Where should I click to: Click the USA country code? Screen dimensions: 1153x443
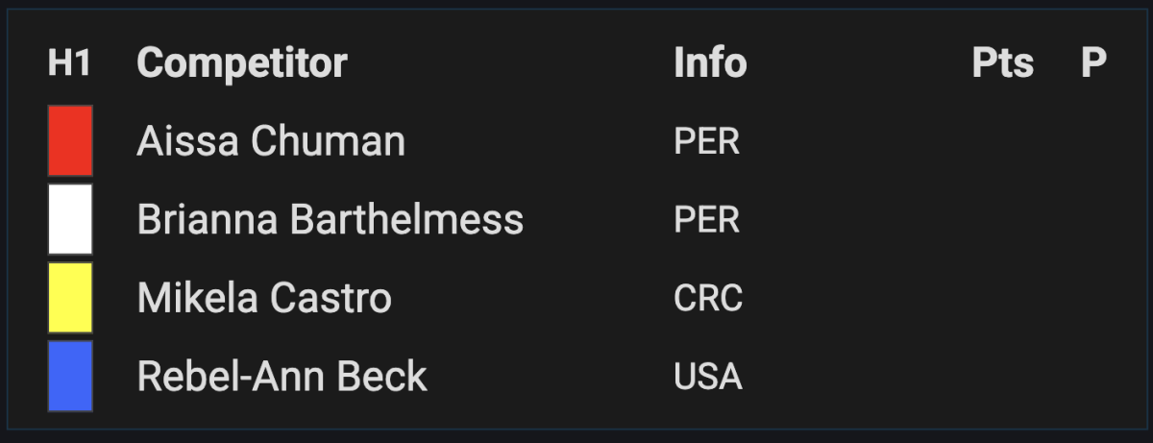[708, 376]
